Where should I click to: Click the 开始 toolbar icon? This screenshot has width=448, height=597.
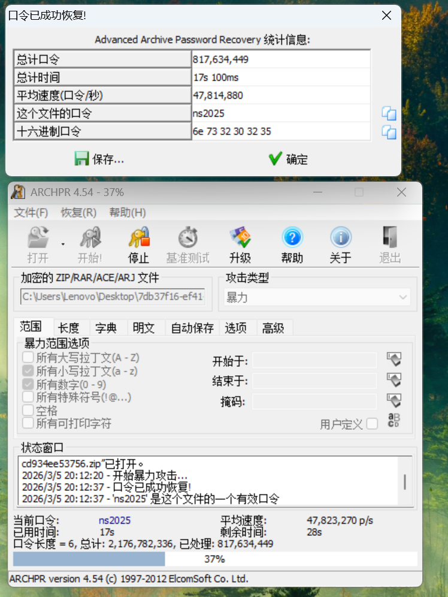coord(90,245)
